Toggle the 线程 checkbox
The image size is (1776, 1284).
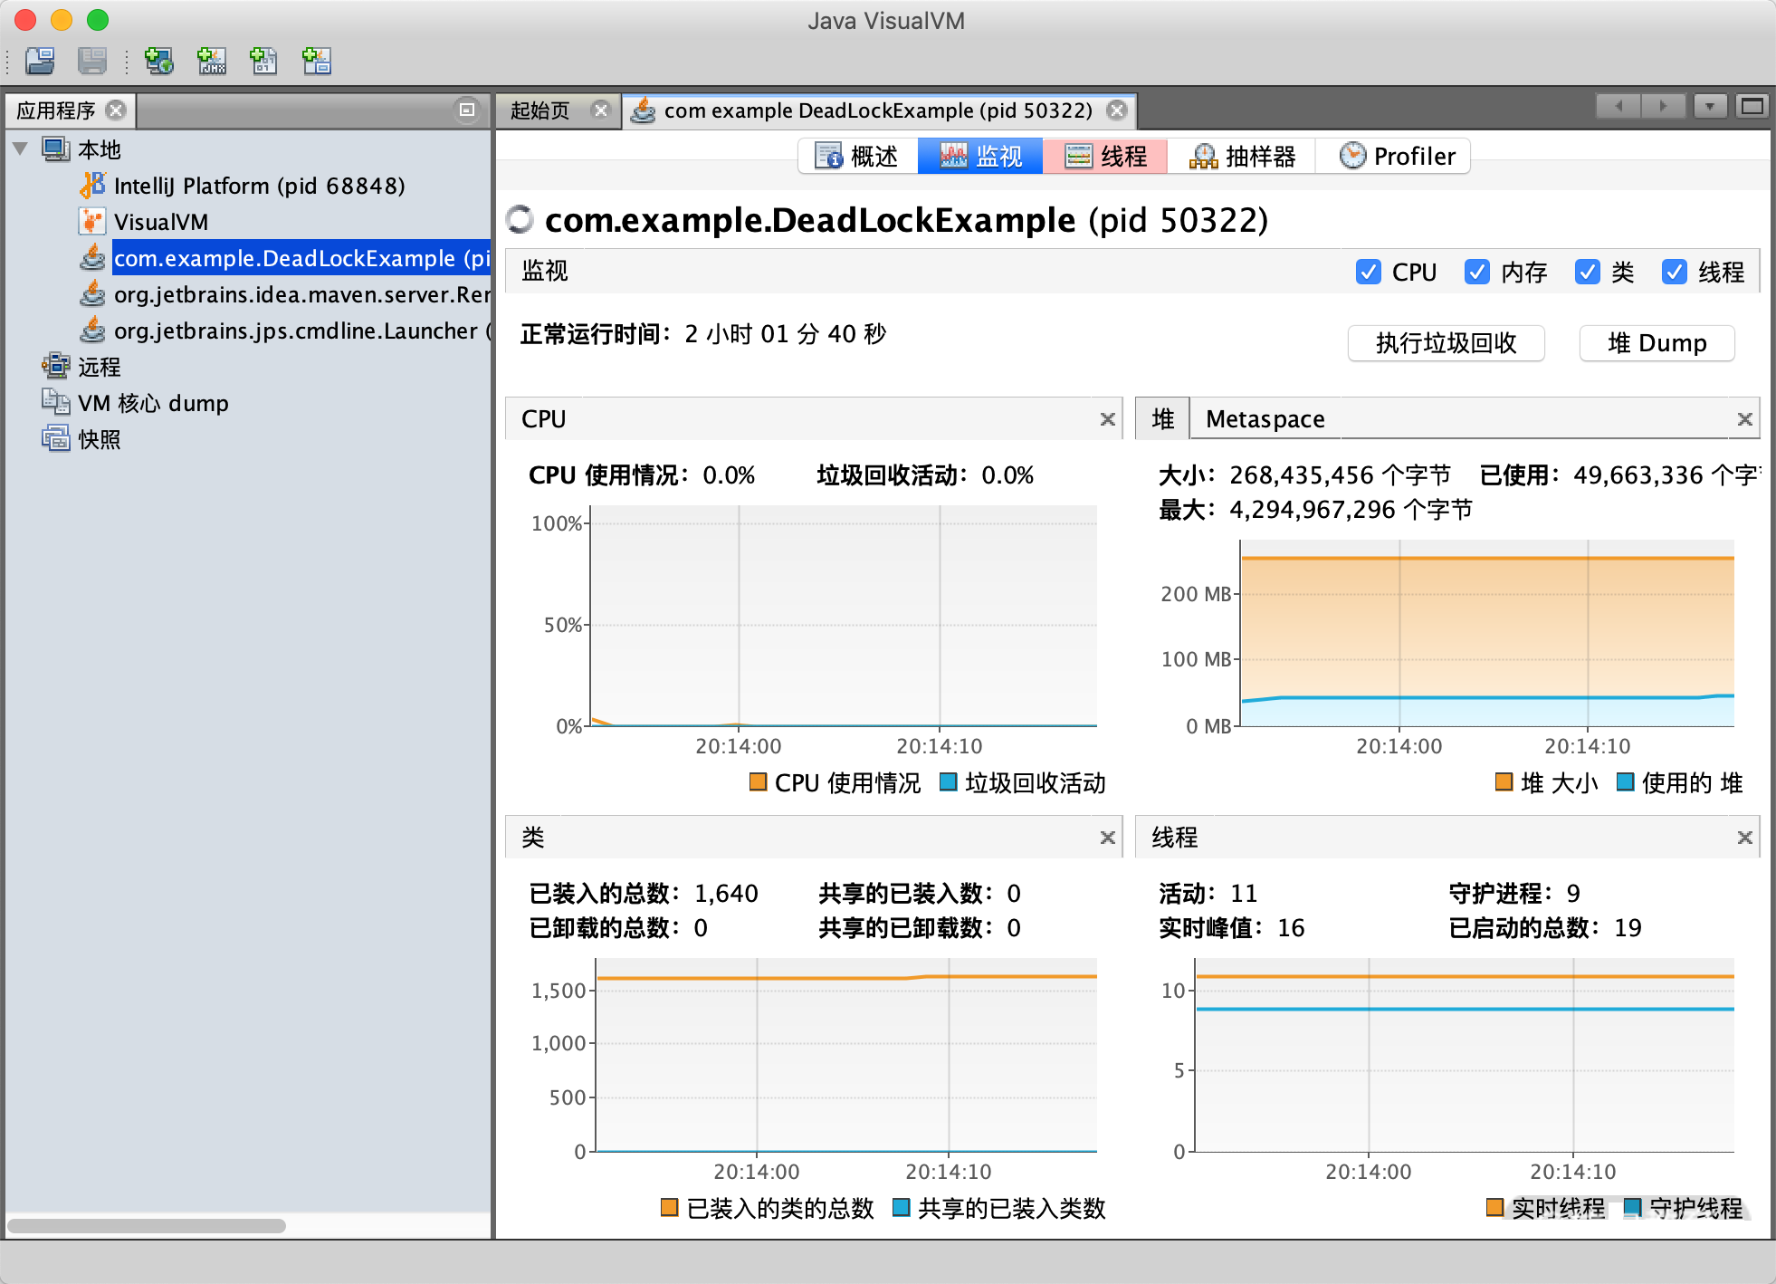pyautogui.click(x=1675, y=272)
